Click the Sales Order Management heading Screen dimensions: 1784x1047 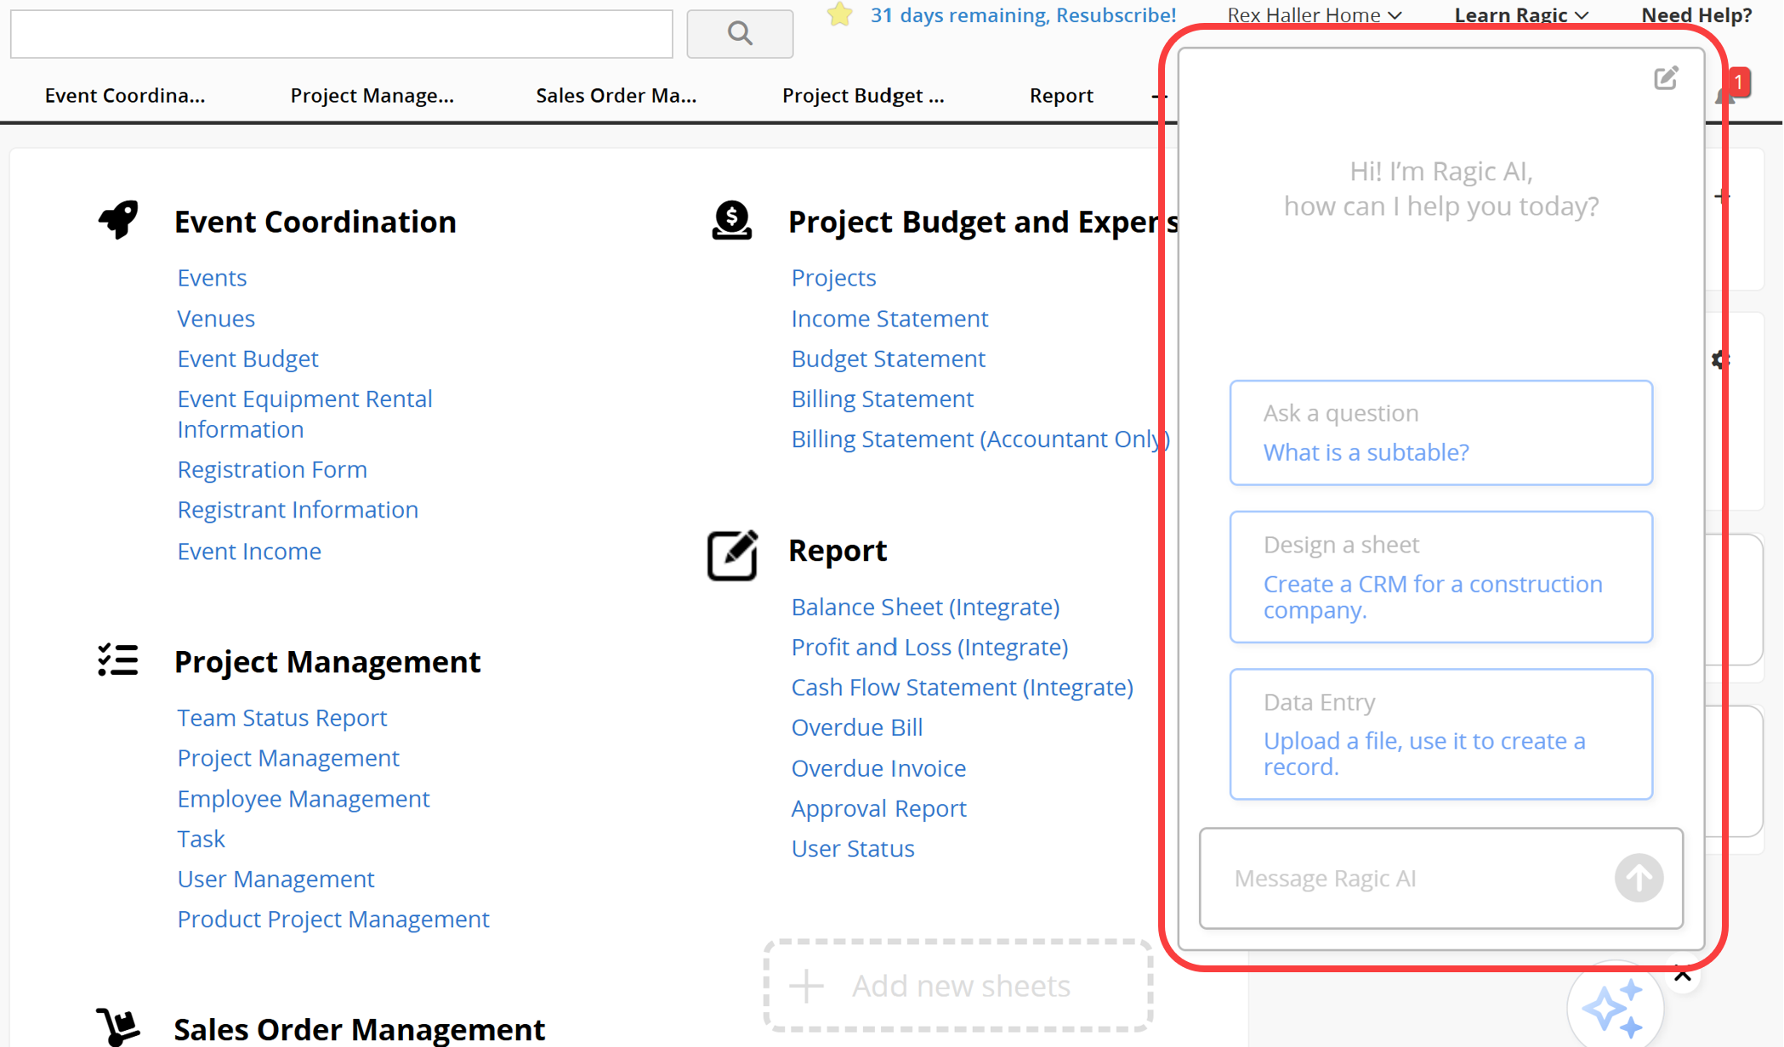pyautogui.click(x=359, y=1028)
